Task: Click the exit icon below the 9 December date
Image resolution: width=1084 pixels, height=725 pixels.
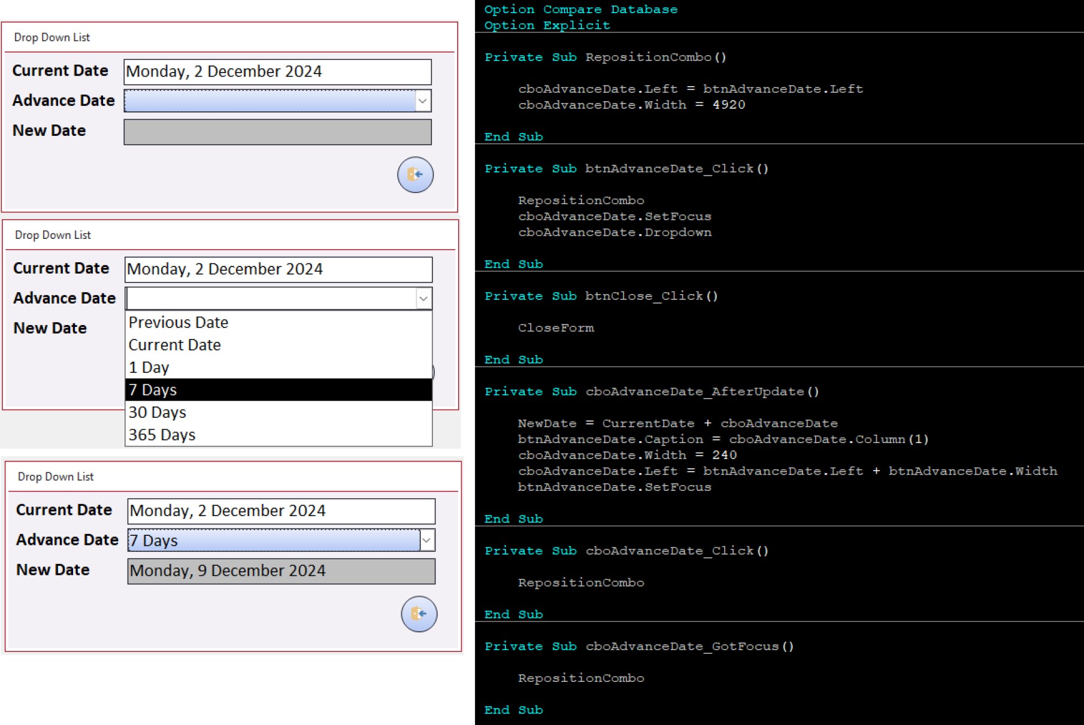Action: click(x=419, y=614)
